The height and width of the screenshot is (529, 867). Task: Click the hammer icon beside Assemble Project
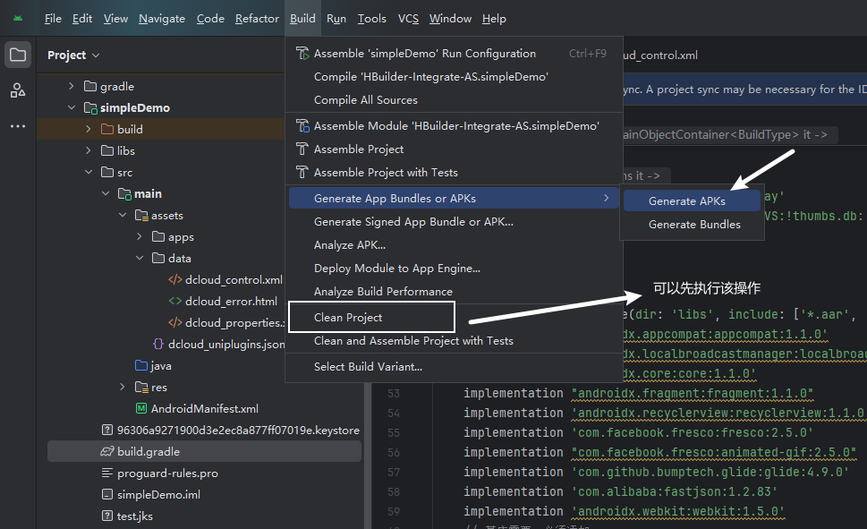coord(302,149)
